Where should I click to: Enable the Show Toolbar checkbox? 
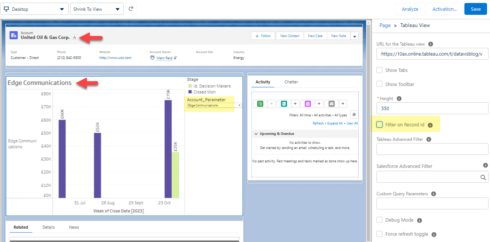pos(379,84)
